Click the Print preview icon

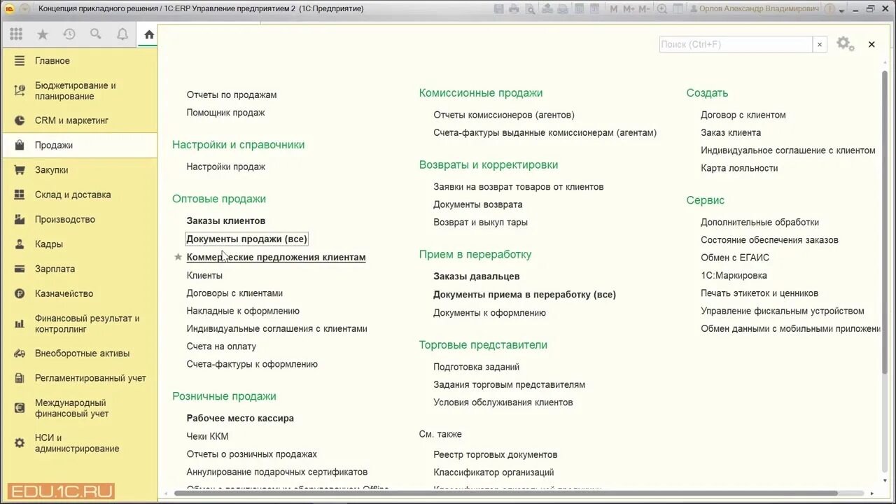click(529, 9)
